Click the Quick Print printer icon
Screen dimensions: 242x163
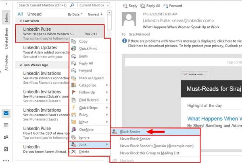click(74, 49)
